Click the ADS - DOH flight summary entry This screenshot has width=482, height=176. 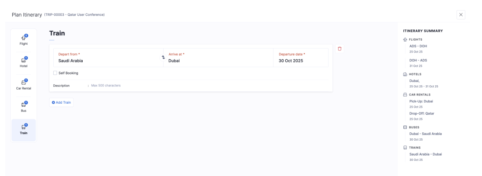click(x=418, y=46)
